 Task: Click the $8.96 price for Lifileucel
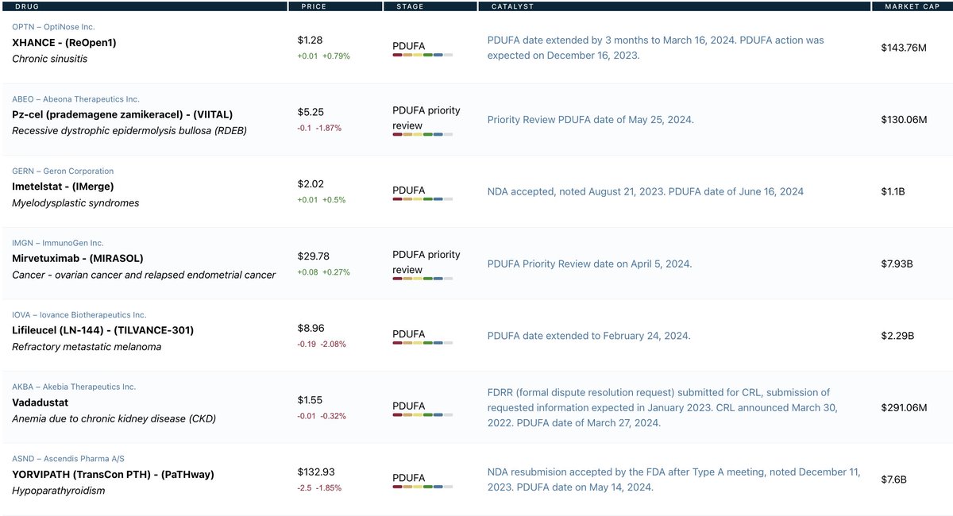tap(311, 328)
